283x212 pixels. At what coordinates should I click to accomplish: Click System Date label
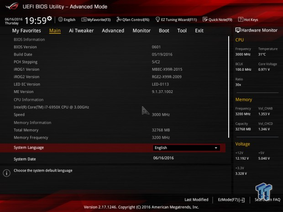(x=25, y=159)
